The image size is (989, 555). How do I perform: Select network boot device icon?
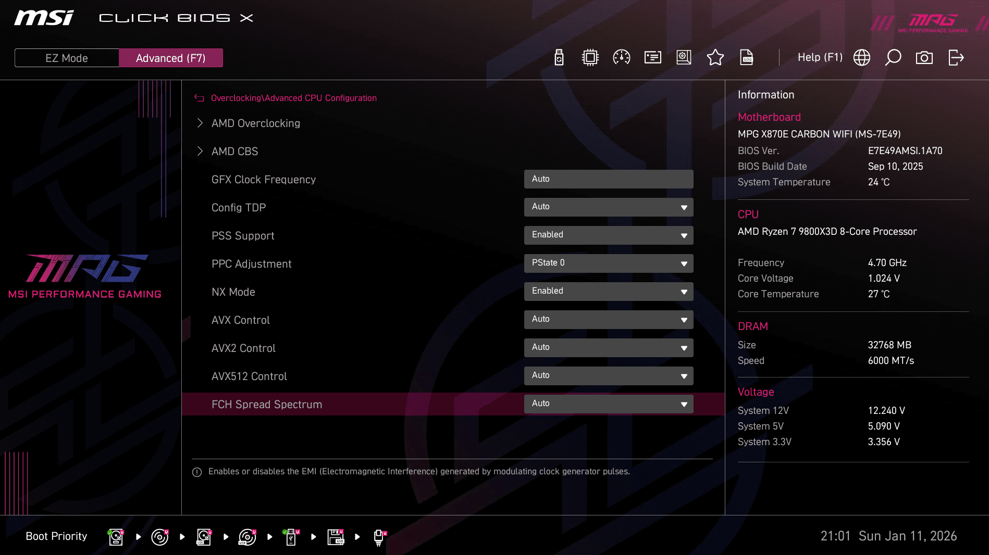pyautogui.click(x=380, y=537)
